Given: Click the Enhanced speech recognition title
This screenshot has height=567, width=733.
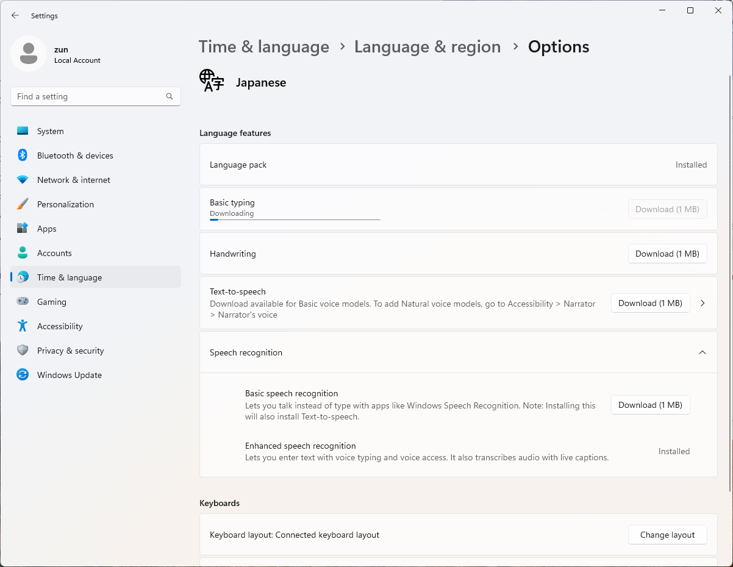Looking at the screenshot, I should [300, 446].
